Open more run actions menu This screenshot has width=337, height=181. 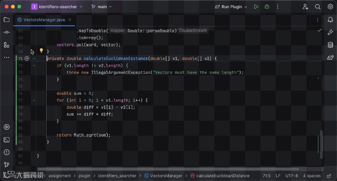coord(278,7)
